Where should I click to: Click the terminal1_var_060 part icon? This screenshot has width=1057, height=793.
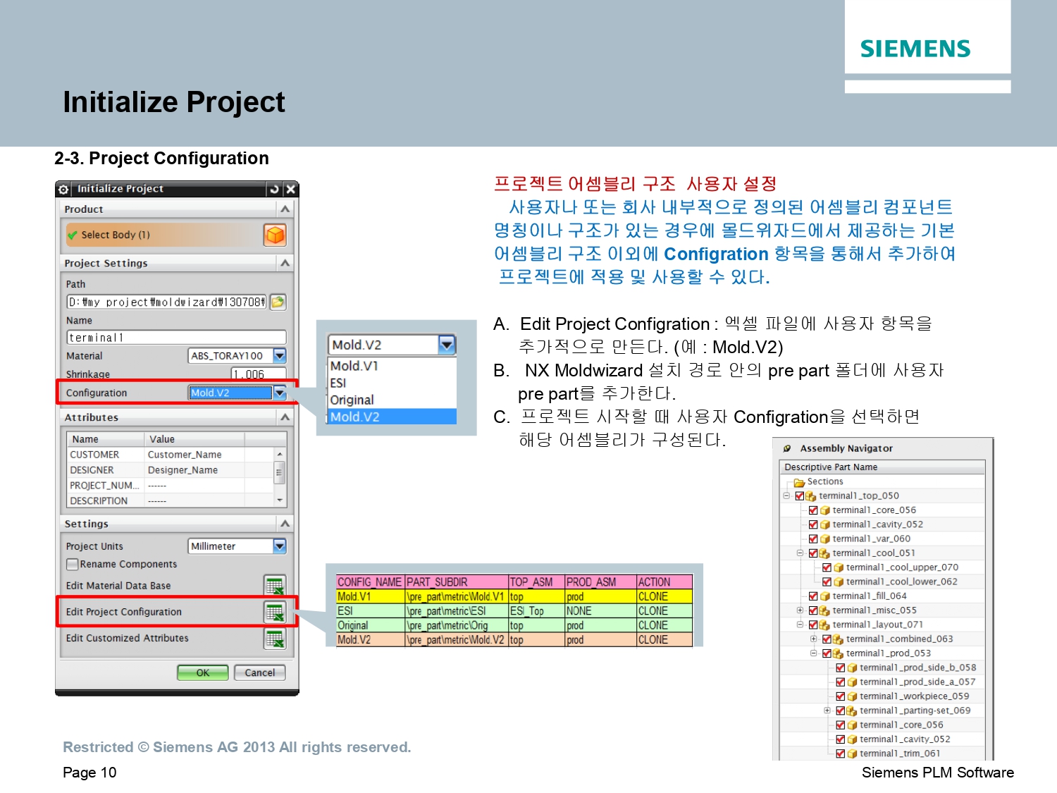point(824,539)
